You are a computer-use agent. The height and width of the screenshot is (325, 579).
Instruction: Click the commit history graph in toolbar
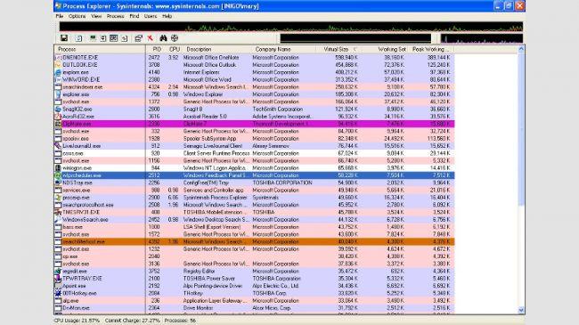pyautogui.click(x=355, y=38)
